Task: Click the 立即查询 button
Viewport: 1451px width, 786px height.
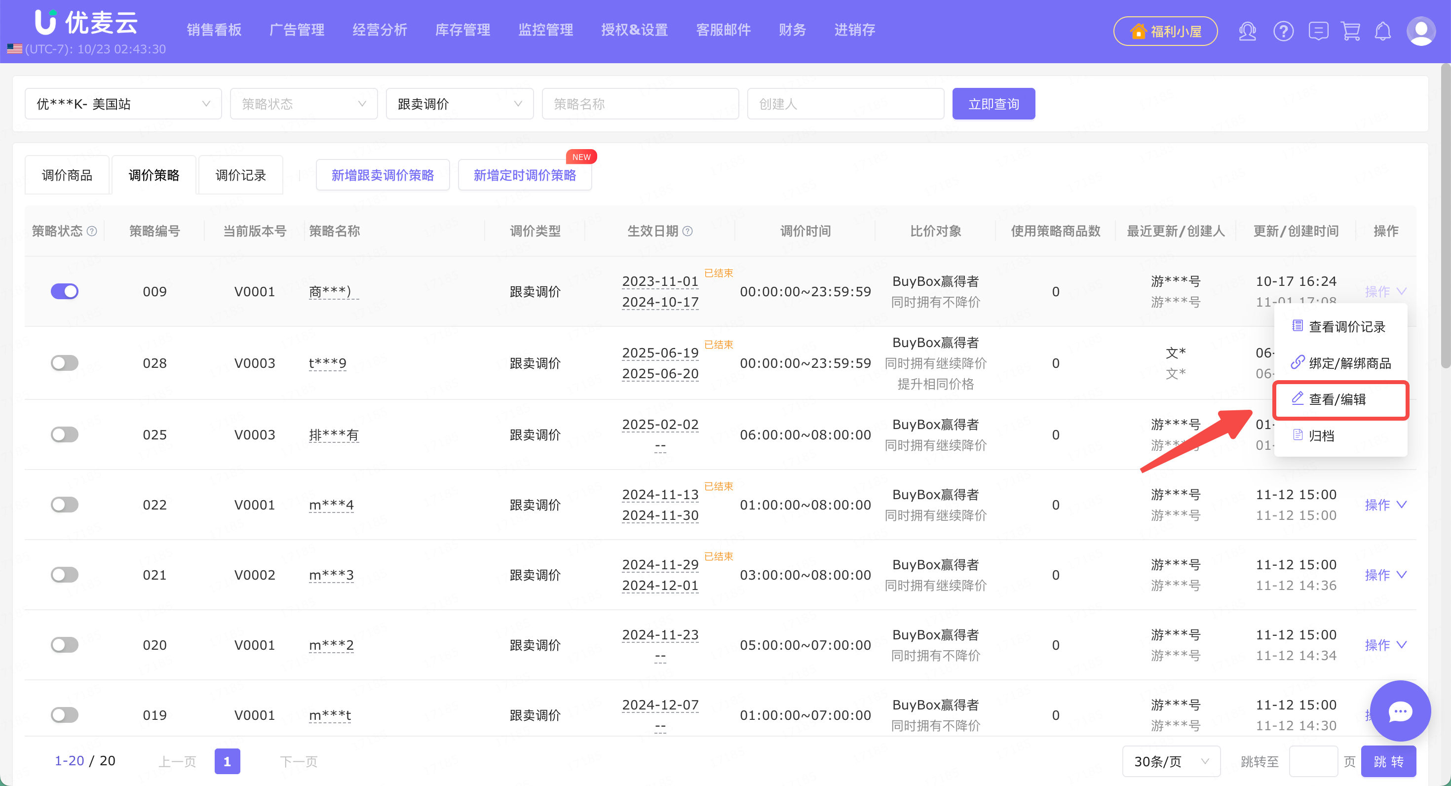Action: point(993,104)
